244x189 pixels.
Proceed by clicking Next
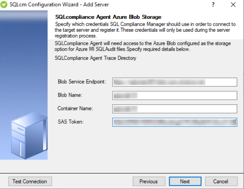(x=185, y=181)
